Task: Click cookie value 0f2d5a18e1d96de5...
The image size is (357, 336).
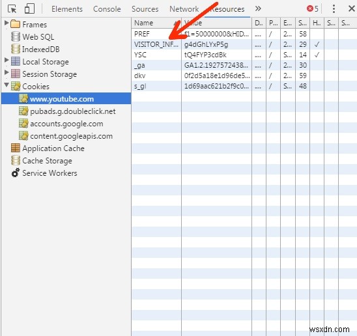Action: pos(217,76)
